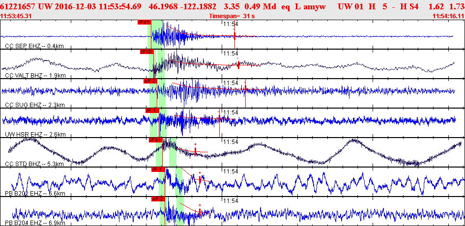Image resolution: width=465 pixels, height=226 pixels.
Task: Click the red coda end marker on VALT trace
Action: [238, 65]
